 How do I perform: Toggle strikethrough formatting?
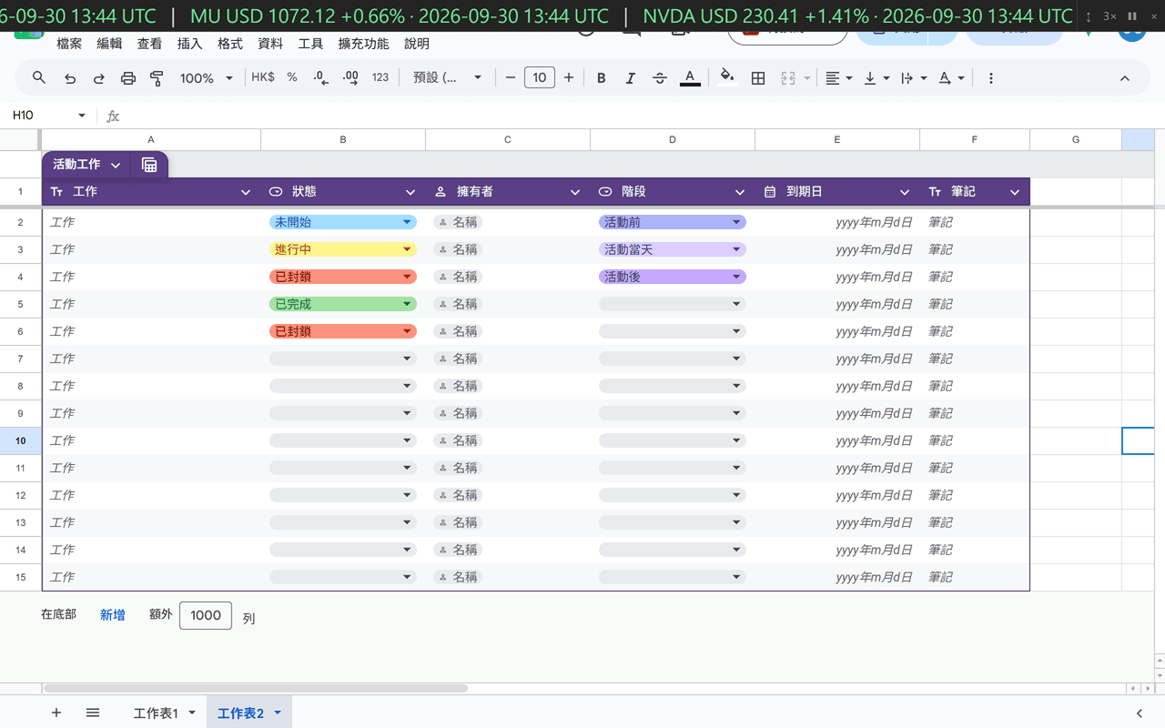[x=660, y=78]
